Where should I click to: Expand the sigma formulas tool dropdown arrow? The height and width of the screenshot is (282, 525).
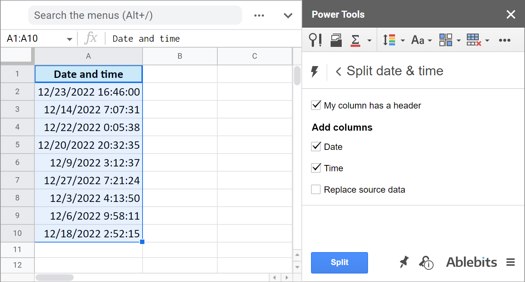tap(369, 40)
